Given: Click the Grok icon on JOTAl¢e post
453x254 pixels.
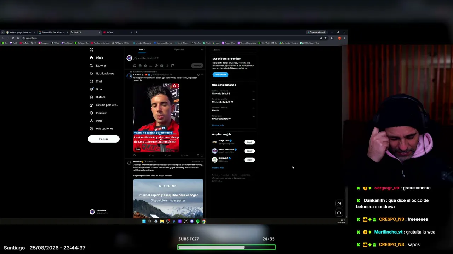Looking at the screenshot, I should 198,75.
